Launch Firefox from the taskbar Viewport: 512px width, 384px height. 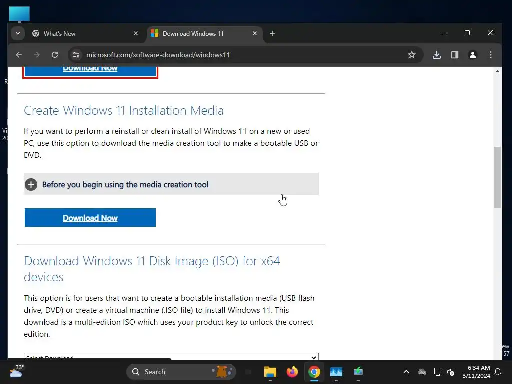(x=292, y=372)
